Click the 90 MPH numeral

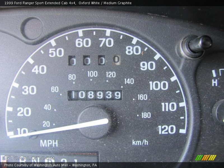[148, 66]
